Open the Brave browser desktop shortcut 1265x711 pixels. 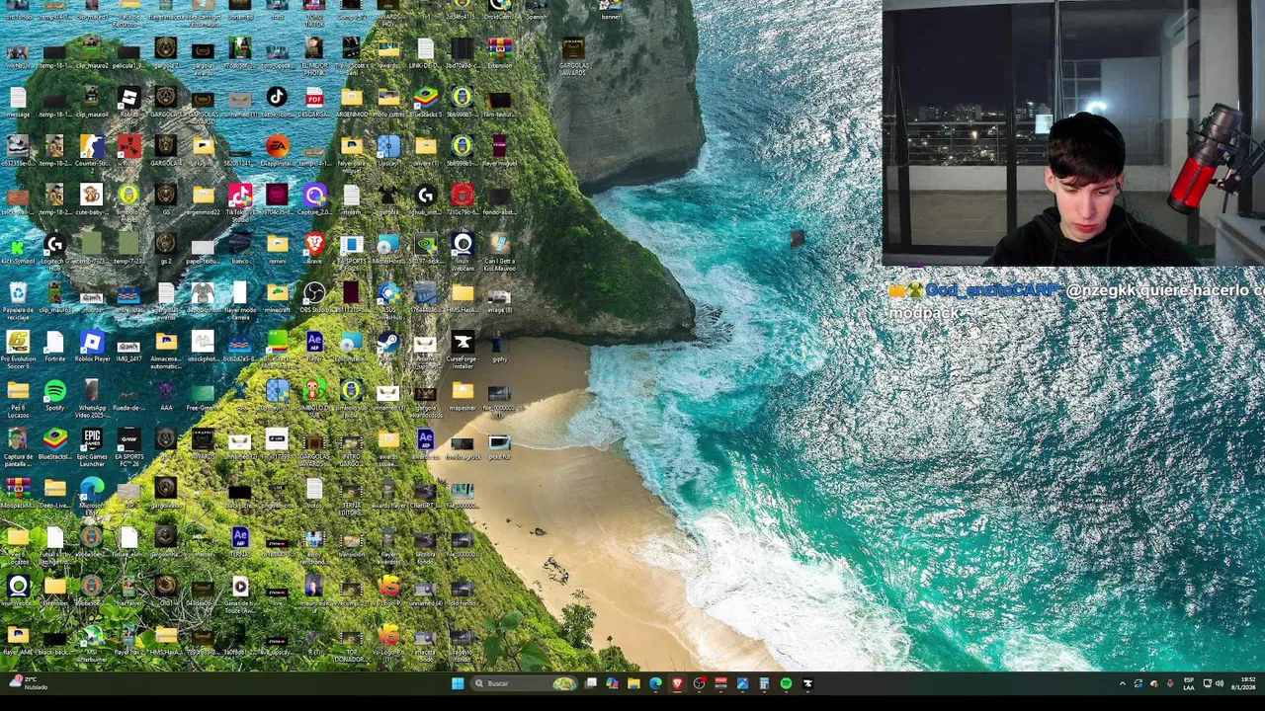click(314, 248)
